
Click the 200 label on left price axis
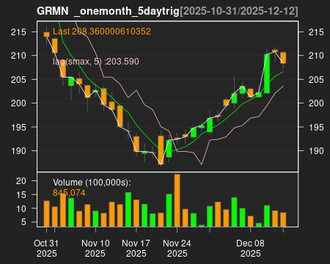pos(18,103)
